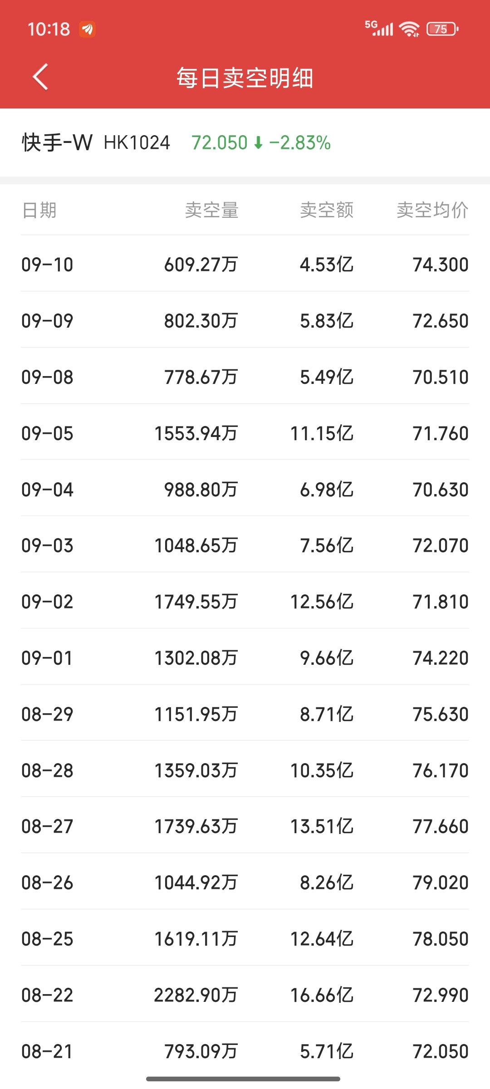This screenshot has height=1089, width=490.
Task: Select the 09-10 short selling row
Action: 245,264
